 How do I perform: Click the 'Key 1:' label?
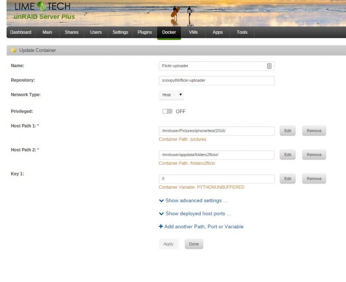tap(17, 174)
